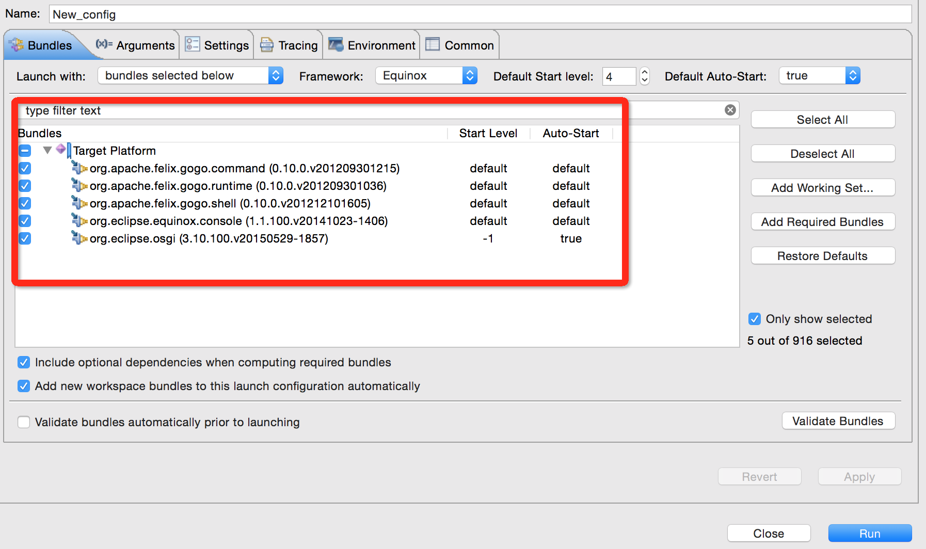Toggle Only show selected checkbox
The height and width of the screenshot is (549, 926).
point(755,319)
